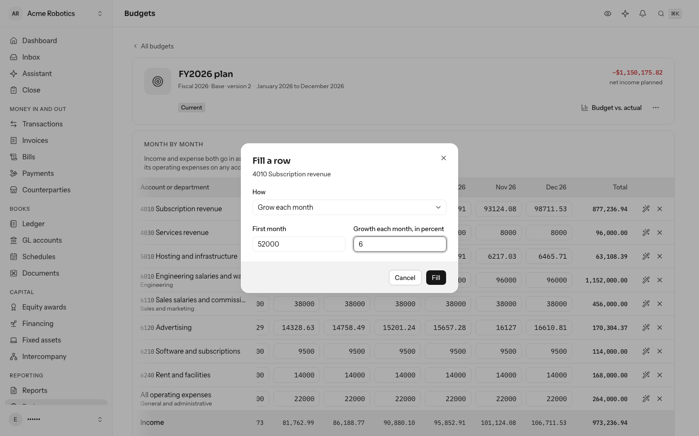Go back to All budgets
This screenshot has width=699, height=436.
pyautogui.click(x=153, y=46)
